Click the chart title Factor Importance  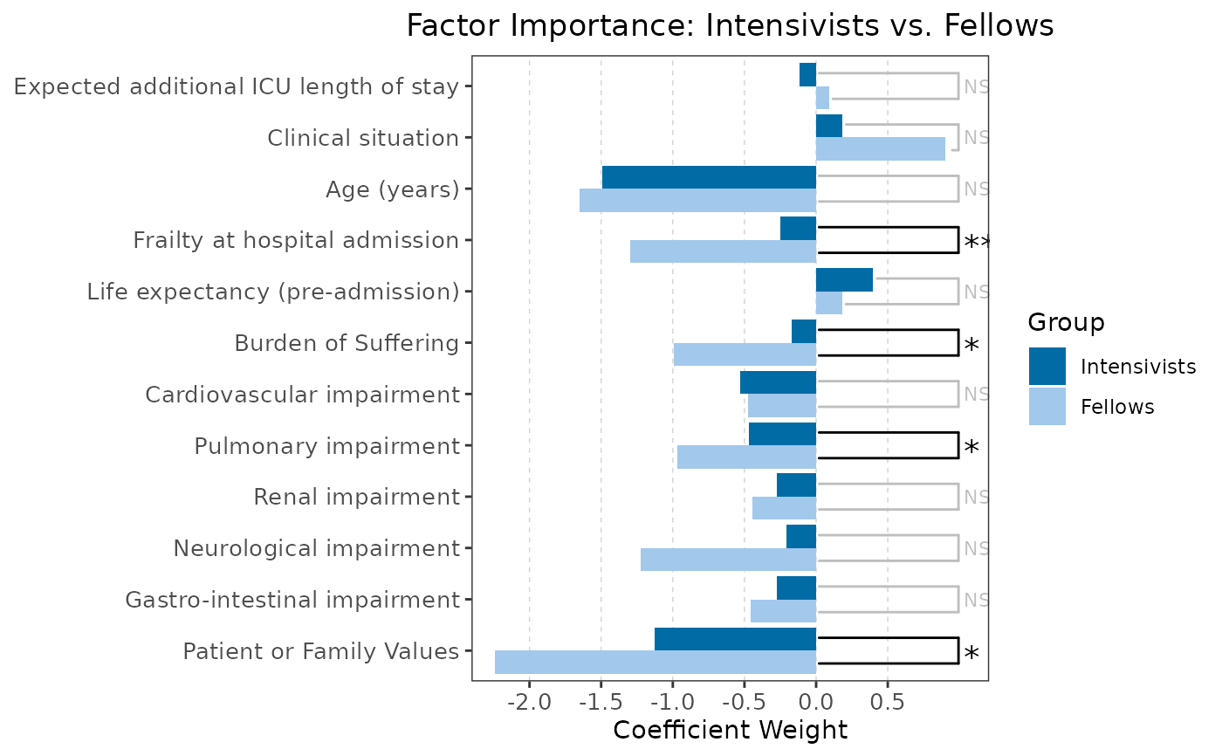click(x=730, y=26)
